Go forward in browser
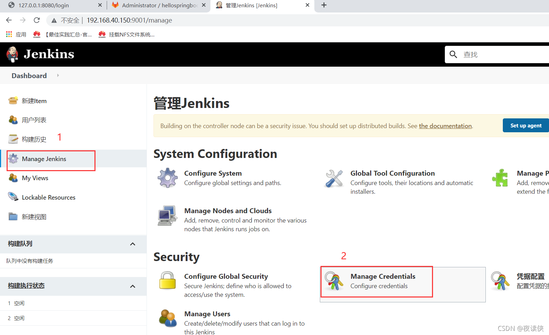The image size is (549, 335). tap(23, 20)
